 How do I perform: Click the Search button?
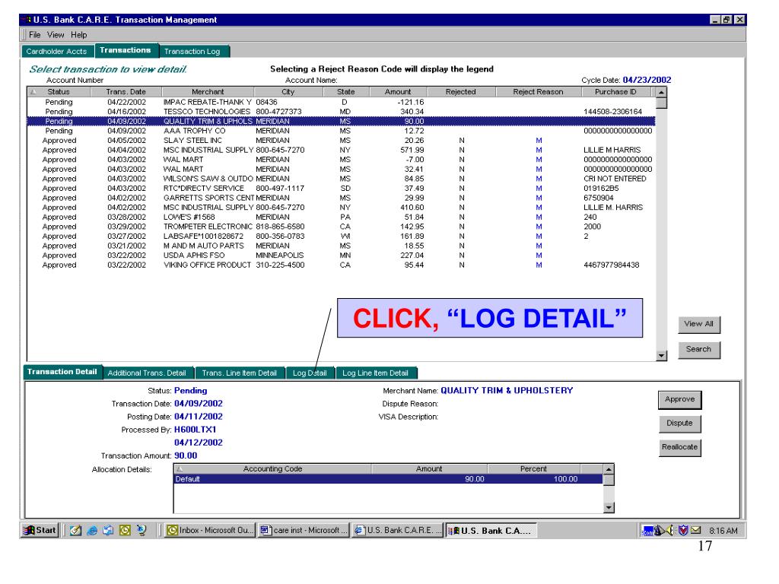[698, 349]
